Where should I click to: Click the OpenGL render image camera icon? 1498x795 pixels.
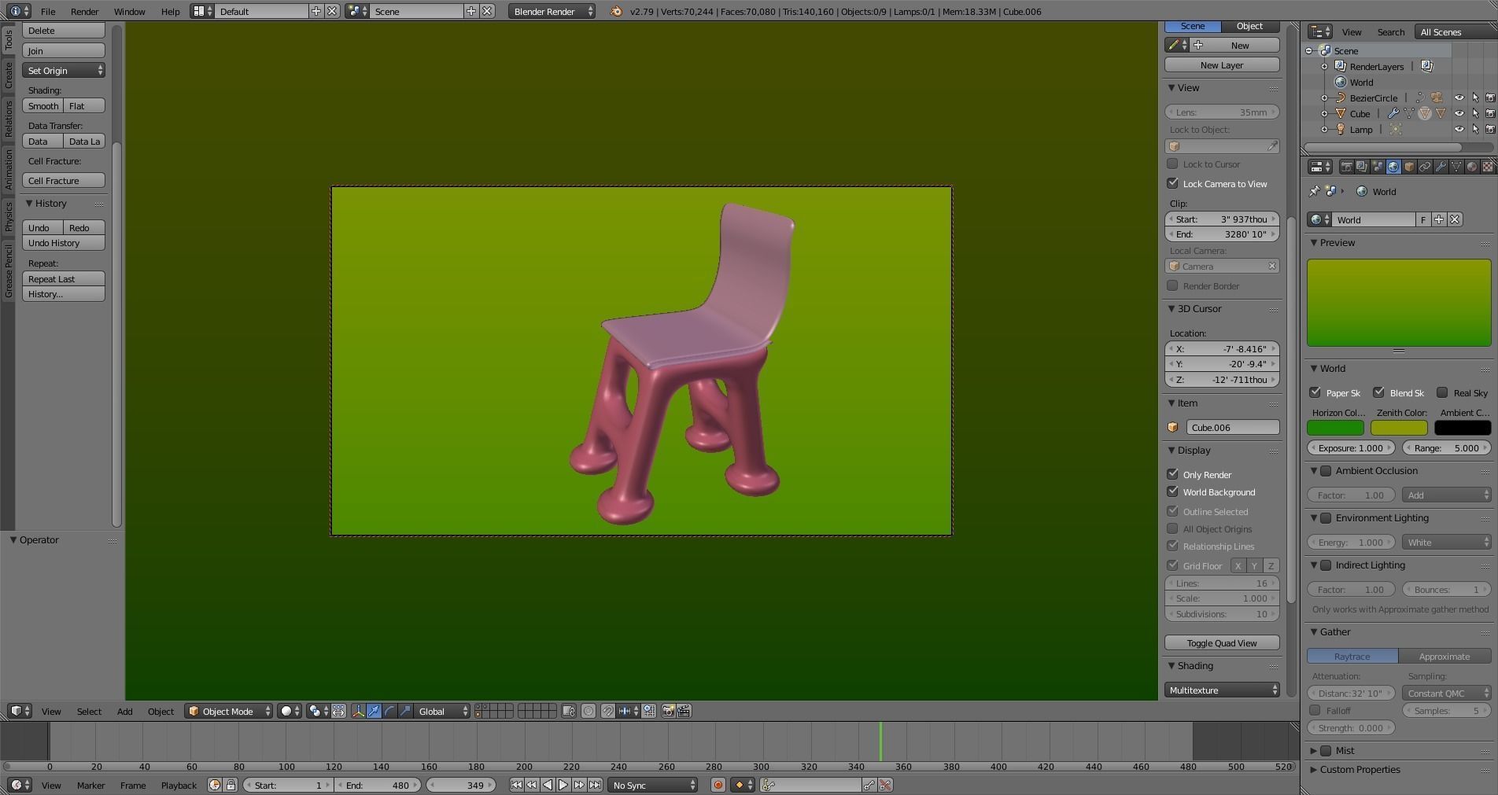[668, 711]
